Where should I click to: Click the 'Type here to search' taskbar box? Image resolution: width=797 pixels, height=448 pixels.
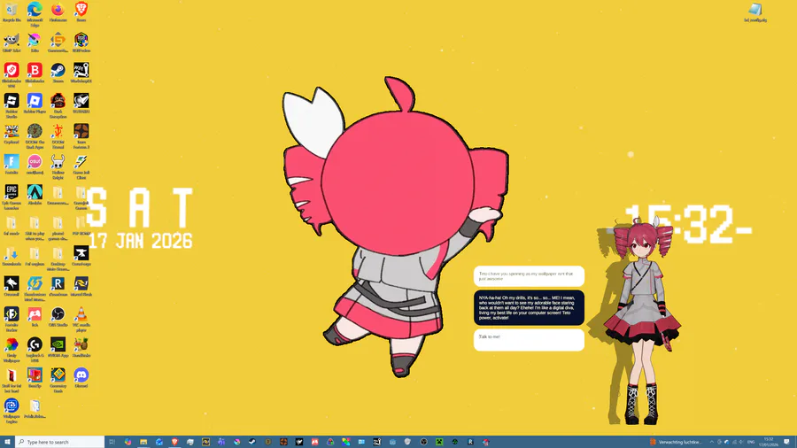(x=60, y=442)
